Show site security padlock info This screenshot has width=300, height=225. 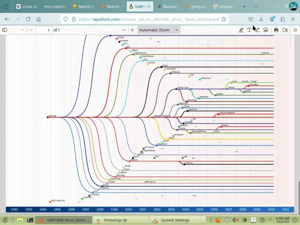(x=74, y=19)
